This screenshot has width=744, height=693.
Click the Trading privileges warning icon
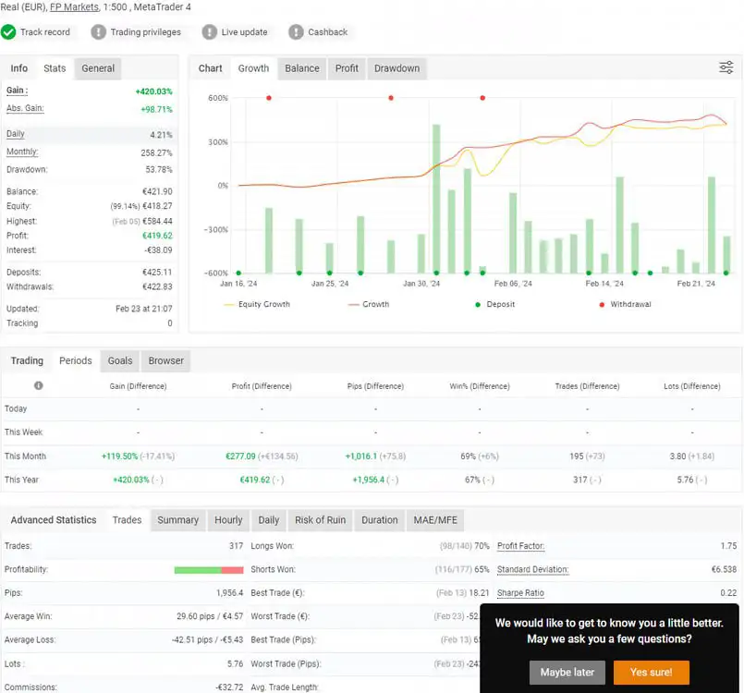tap(99, 32)
